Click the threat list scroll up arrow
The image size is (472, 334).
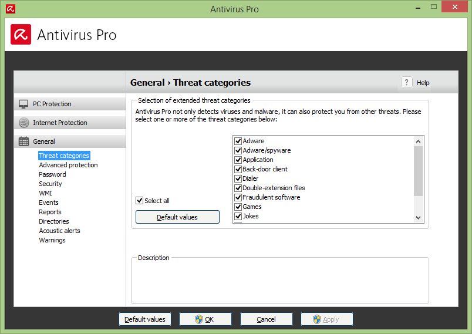click(x=418, y=141)
